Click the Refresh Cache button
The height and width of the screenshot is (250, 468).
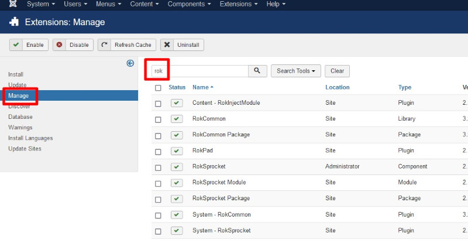(x=127, y=45)
